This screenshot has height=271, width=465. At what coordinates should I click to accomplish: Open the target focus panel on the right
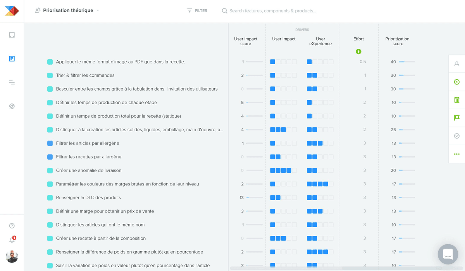pyautogui.click(x=456, y=82)
